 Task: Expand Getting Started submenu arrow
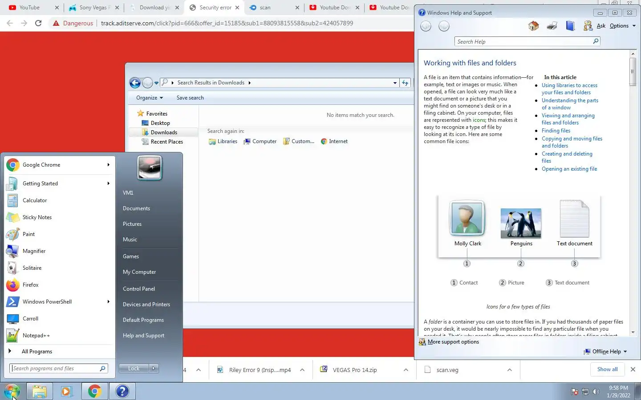pyautogui.click(x=108, y=184)
